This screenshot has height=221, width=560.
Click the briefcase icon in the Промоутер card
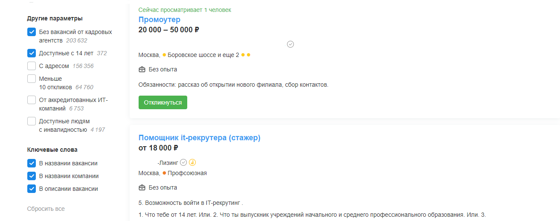(142, 69)
